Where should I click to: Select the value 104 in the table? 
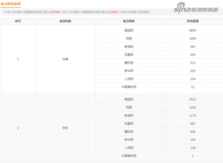(x=193, y=79)
